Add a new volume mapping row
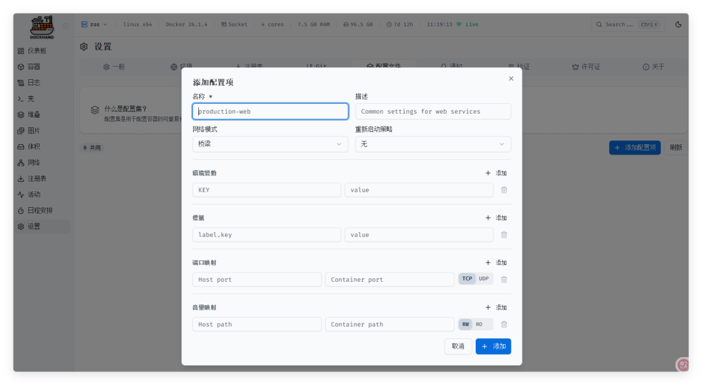This screenshot has width=702, height=385. click(496, 307)
